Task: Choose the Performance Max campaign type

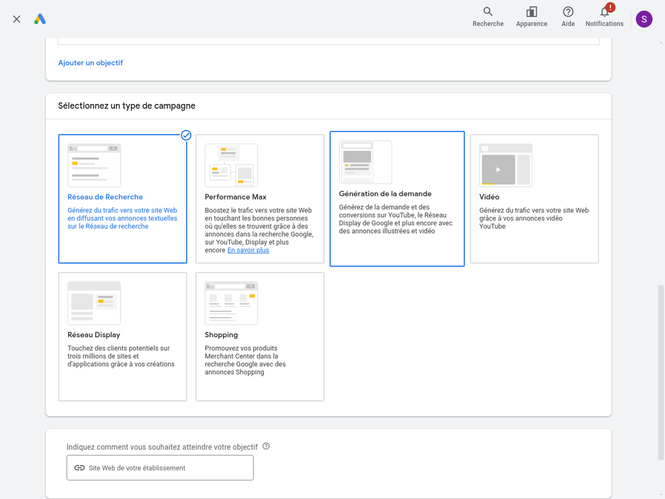Action: click(260, 199)
